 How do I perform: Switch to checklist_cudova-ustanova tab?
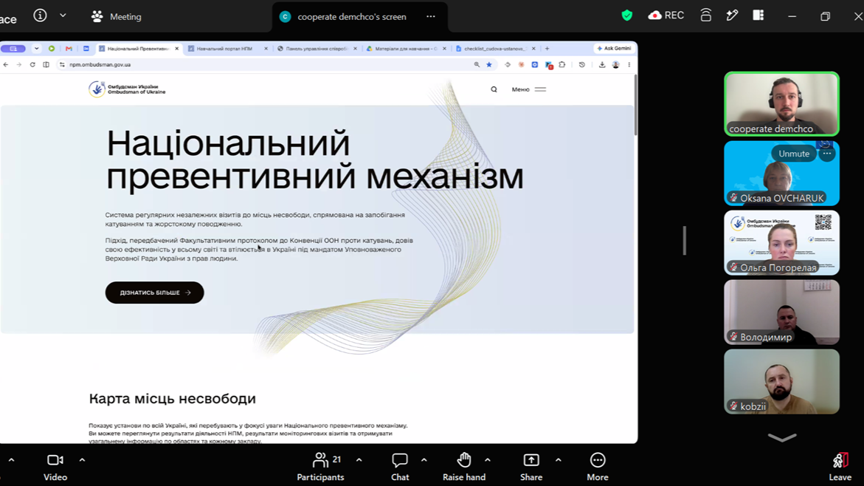tap(491, 49)
